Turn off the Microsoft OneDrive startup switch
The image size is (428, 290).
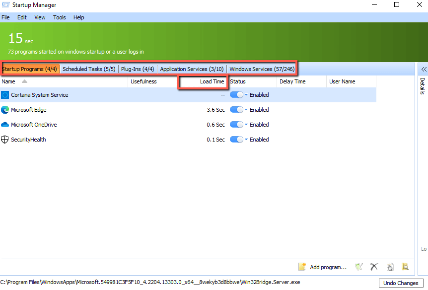(236, 125)
